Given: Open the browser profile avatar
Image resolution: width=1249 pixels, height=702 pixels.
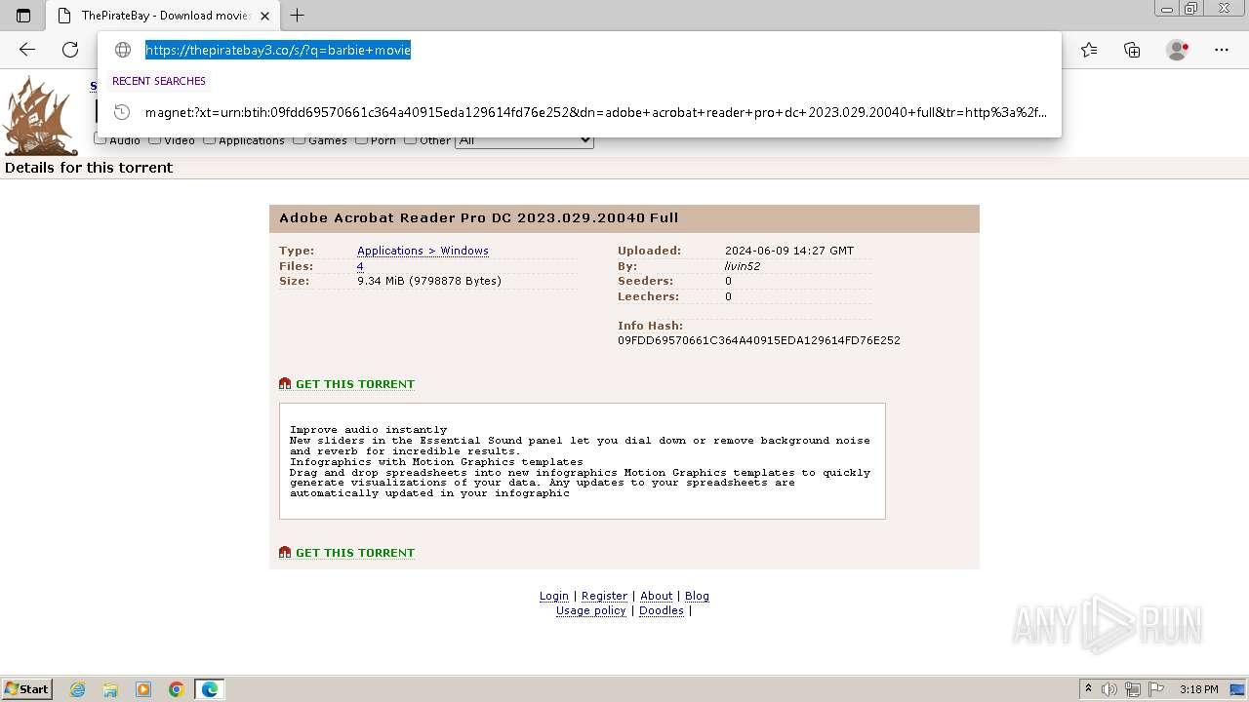Looking at the screenshot, I should click(1177, 50).
